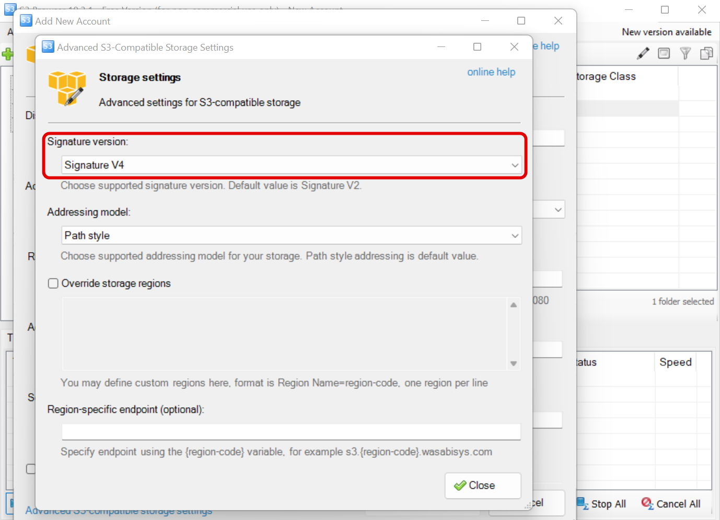Open the Signature version dropdown
The image size is (720, 520).
291,165
